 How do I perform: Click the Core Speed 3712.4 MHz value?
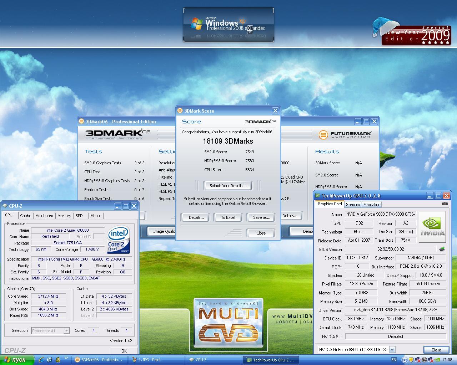tap(48, 296)
